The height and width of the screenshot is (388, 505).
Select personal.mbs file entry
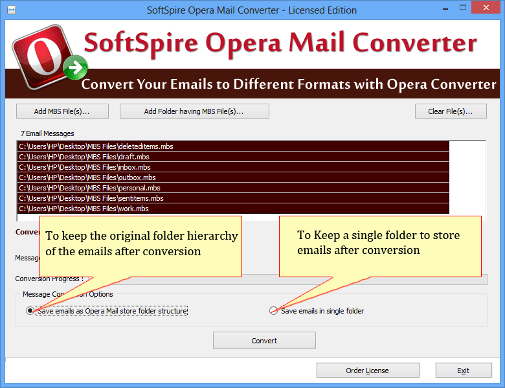233,188
